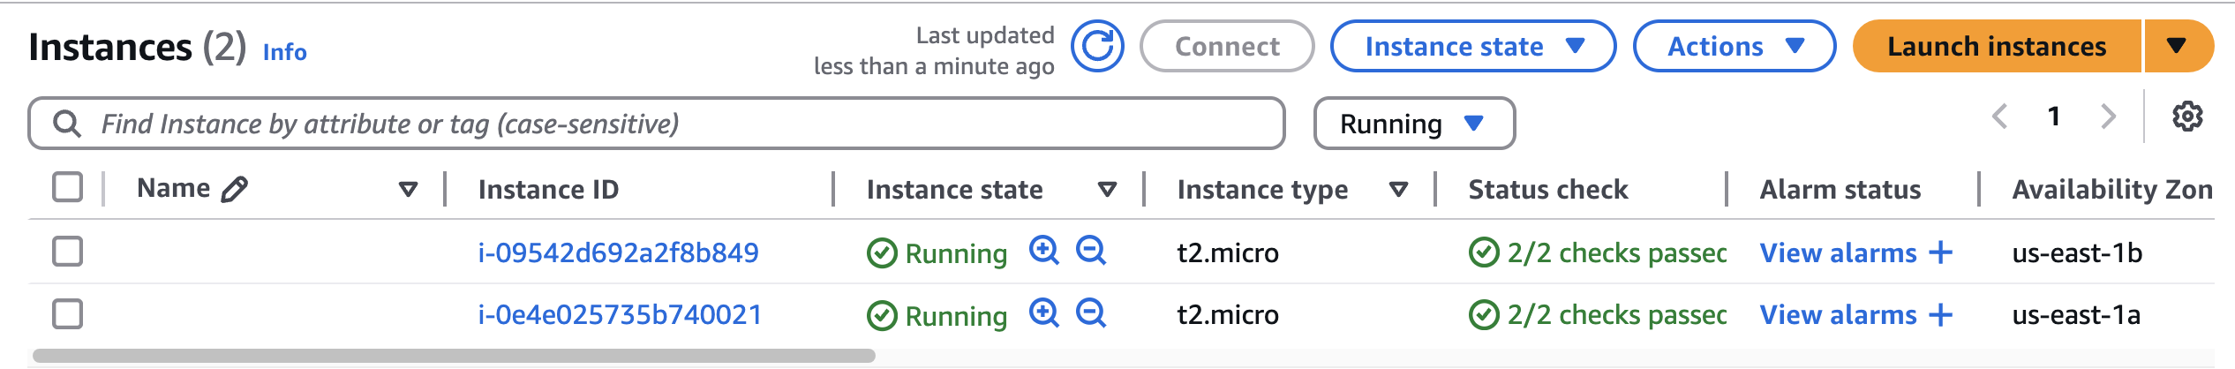The width and height of the screenshot is (2235, 369).
Task: Zoom in filter for first Running instance
Action: click(x=1044, y=251)
